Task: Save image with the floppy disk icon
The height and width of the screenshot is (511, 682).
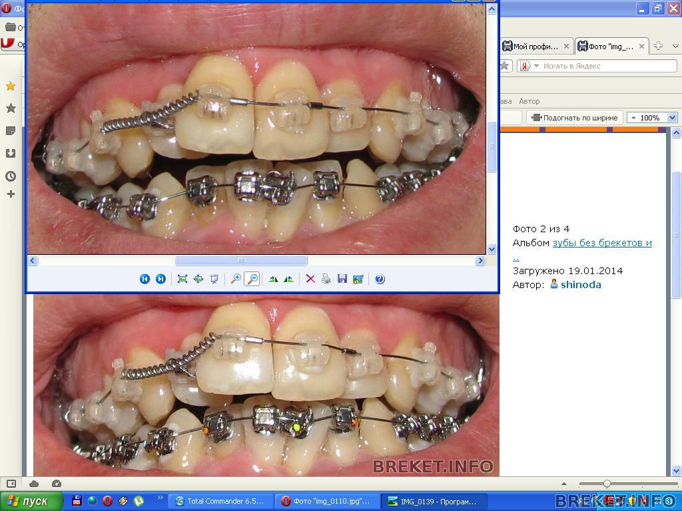Action: coord(342,279)
